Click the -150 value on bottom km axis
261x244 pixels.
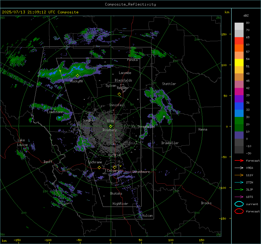pyautogui.click(x=17, y=240)
